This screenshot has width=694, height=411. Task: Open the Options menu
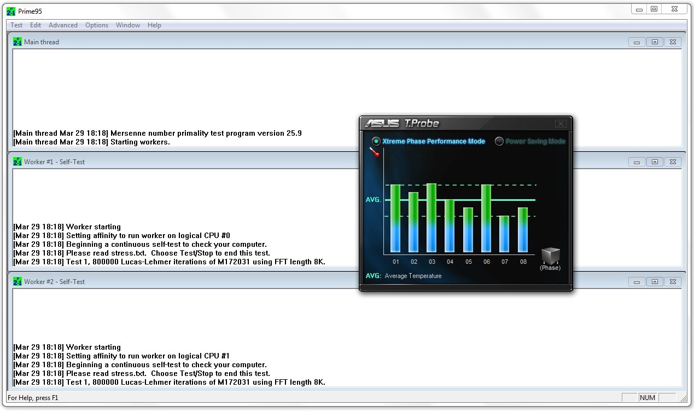[x=97, y=25]
